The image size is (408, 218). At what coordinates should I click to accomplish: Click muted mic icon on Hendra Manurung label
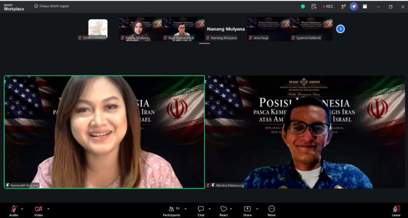[208, 185]
